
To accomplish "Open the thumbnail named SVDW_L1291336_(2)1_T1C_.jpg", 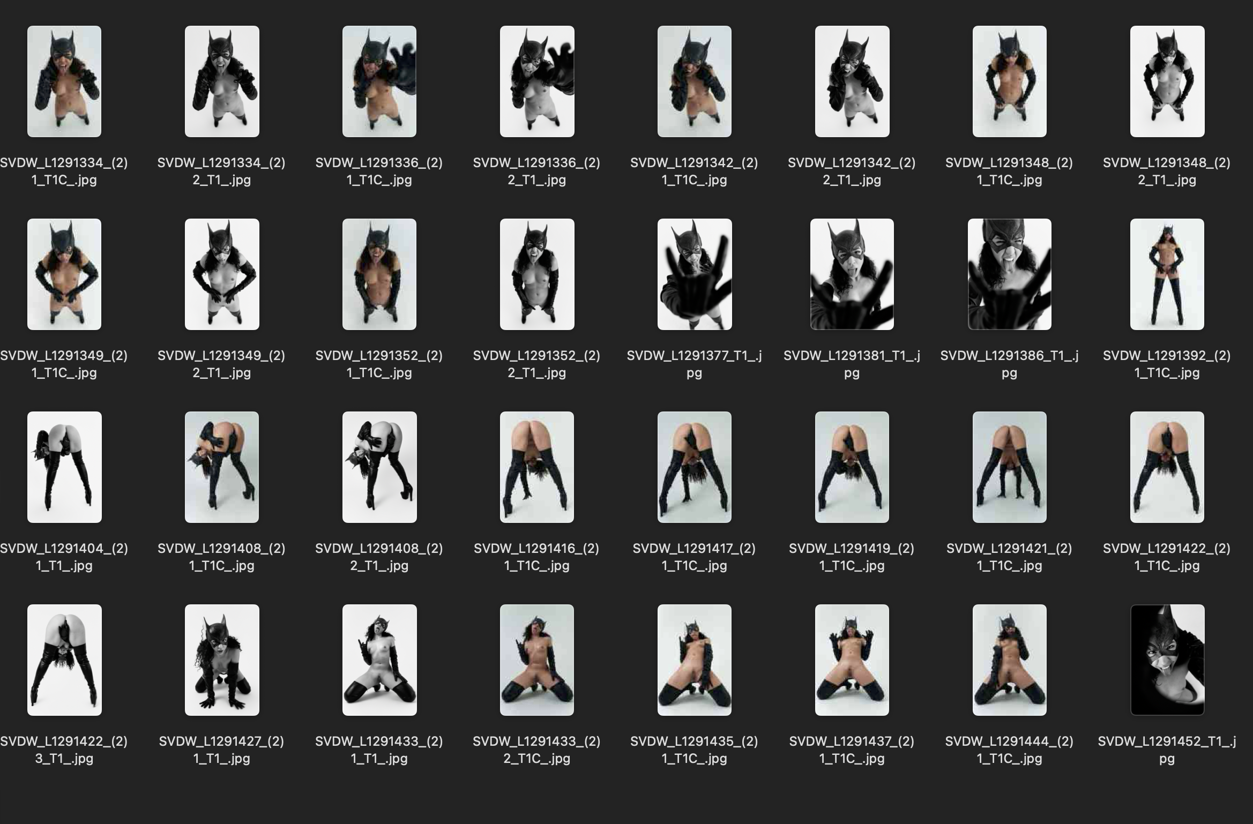I will tap(378, 80).
